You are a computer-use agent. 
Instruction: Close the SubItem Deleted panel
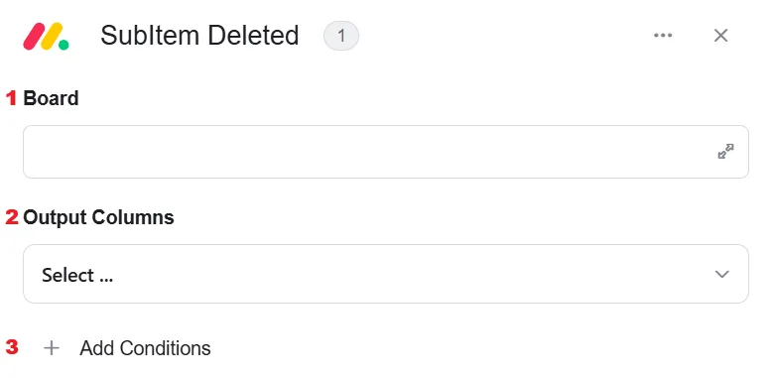(720, 36)
